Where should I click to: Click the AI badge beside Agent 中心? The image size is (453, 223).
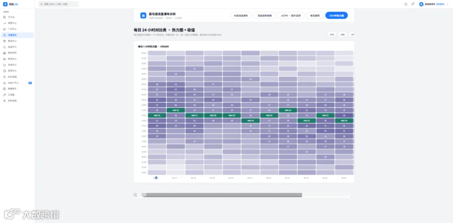30,83
